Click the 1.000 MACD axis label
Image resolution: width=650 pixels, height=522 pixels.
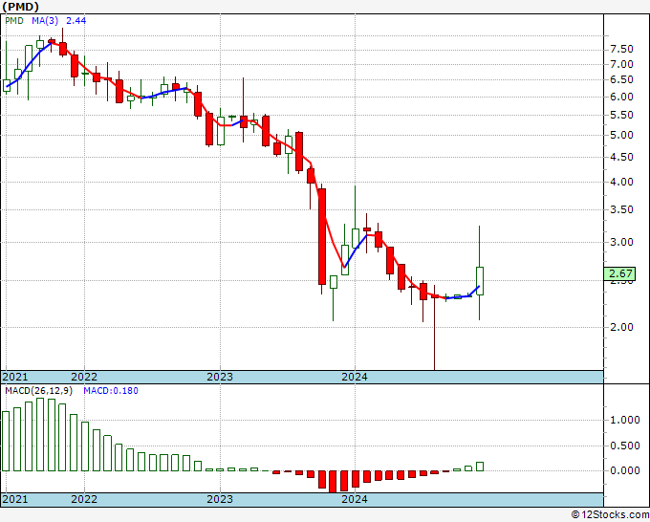[x=625, y=420]
